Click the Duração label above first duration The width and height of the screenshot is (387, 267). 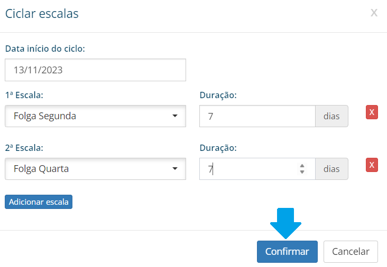(218, 95)
